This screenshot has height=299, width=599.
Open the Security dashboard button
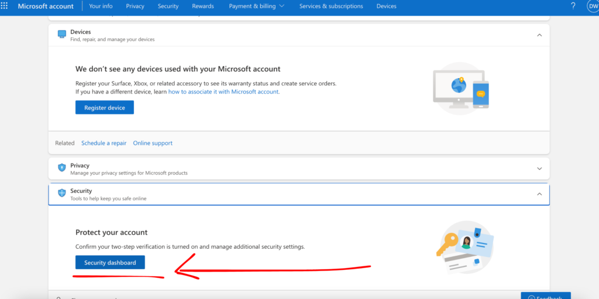pos(110,263)
